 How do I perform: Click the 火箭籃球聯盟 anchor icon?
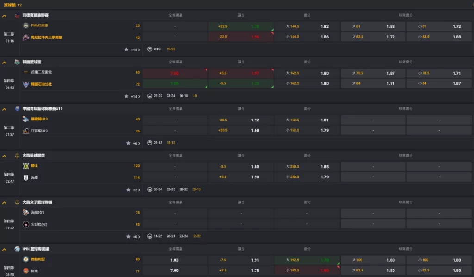(17, 156)
